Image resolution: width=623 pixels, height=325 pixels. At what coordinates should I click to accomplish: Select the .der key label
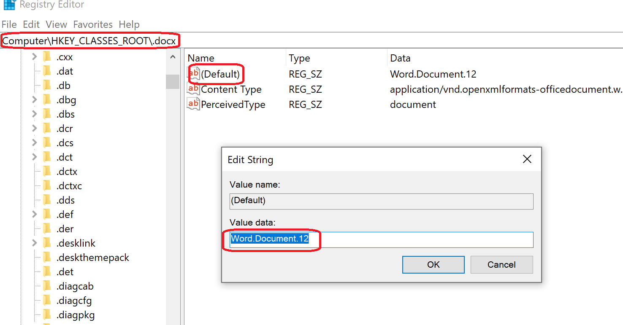(65, 229)
